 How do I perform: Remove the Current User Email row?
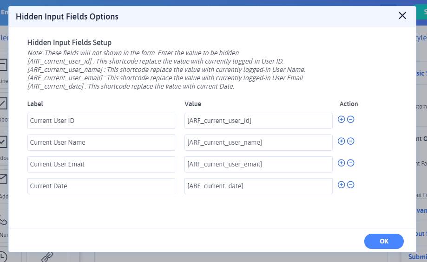pyautogui.click(x=351, y=163)
